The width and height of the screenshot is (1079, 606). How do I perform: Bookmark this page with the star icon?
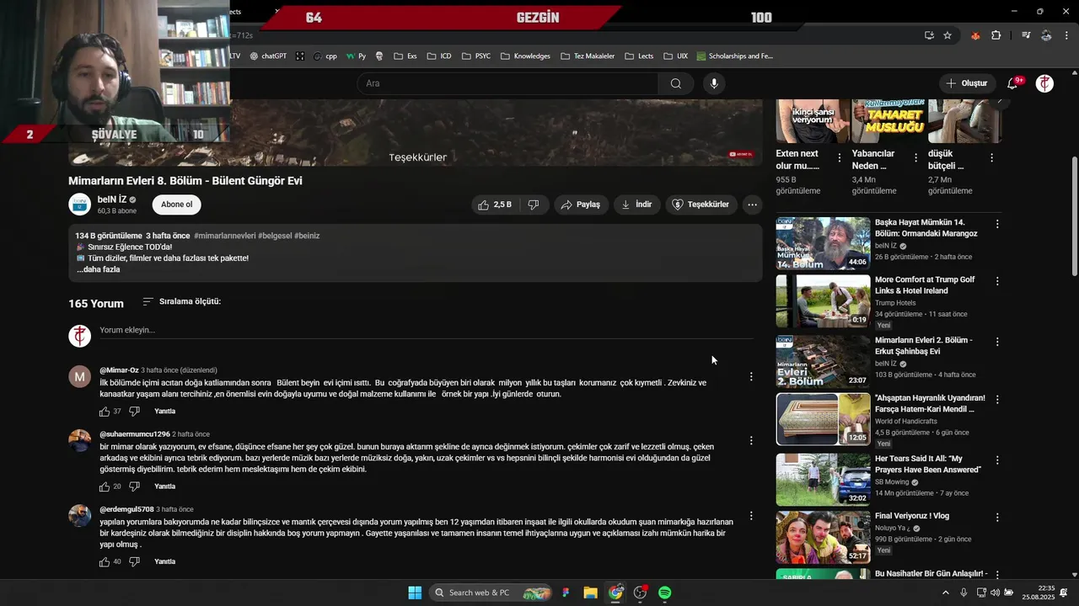947,35
